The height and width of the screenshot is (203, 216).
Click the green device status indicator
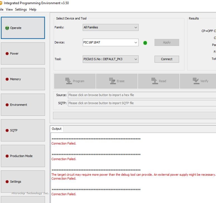click(145, 43)
